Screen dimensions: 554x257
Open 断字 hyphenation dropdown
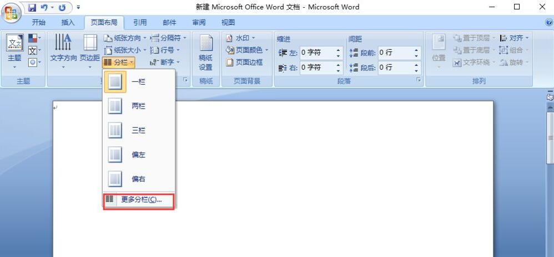165,63
